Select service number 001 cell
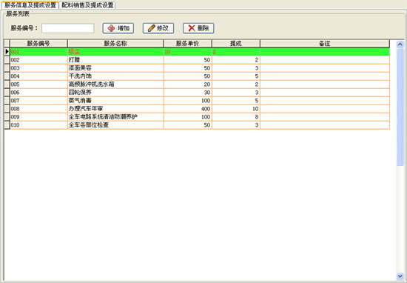Viewport: 407px width, 283px height. click(38, 52)
